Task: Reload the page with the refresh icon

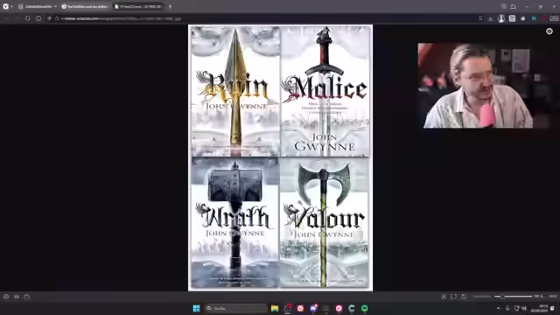Action: pos(27,18)
